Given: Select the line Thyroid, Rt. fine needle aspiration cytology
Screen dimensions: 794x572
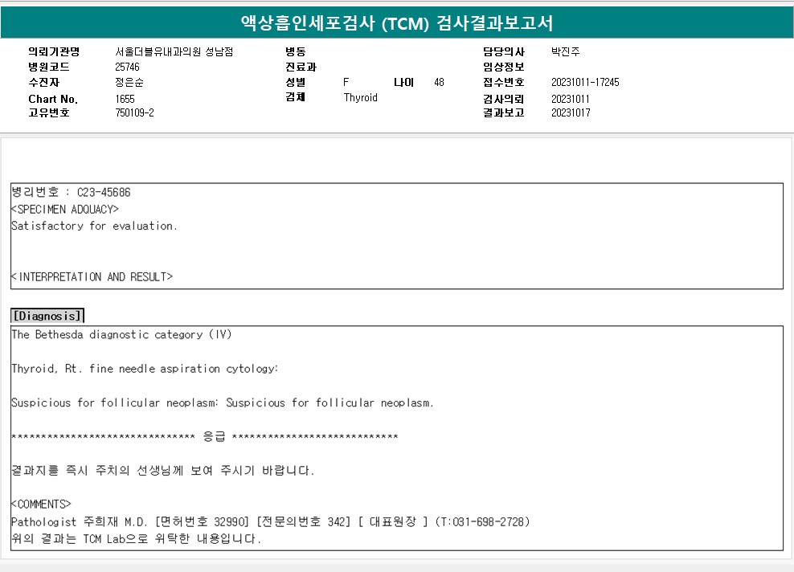Looking at the screenshot, I should pyautogui.click(x=145, y=369).
